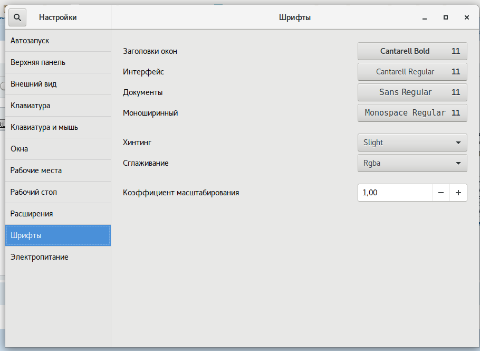The height and width of the screenshot is (351, 480).
Task: Open Рабочие места settings
Action: (58, 170)
